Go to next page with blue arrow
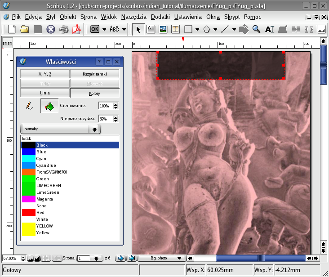Image resolution: width=329 pixels, height=277 pixels. [x=120, y=258]
